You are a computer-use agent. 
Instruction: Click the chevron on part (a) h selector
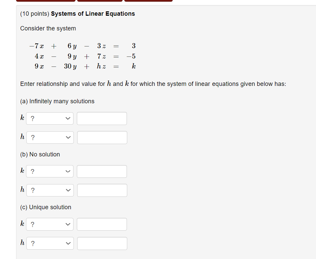pos(68,137)
